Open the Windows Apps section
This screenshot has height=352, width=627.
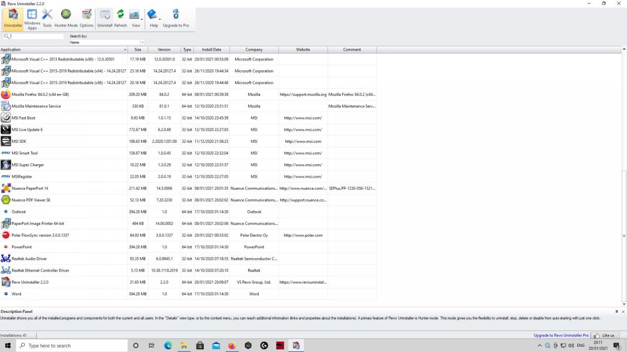pos(32,19)
